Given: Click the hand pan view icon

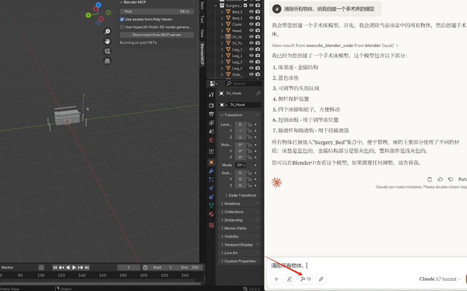Looking at the screenshot, I should 107,41.
